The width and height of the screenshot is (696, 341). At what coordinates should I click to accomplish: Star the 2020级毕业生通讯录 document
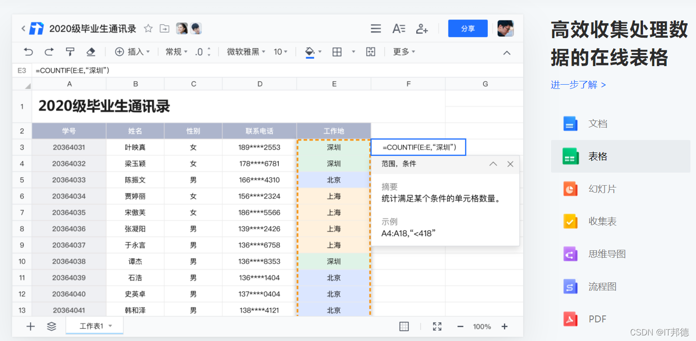pyautogui.click(x=148, y=28)
